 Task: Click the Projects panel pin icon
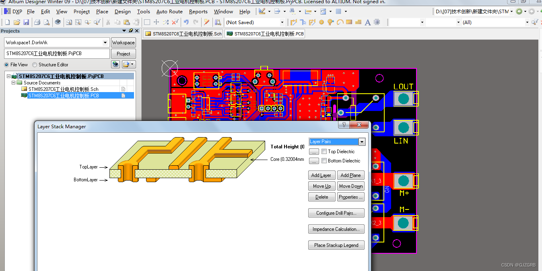coord(131,31)
